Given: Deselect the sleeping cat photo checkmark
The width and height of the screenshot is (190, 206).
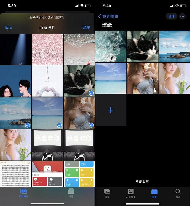Looking at the screenshot, I should (x=91, y=93).
